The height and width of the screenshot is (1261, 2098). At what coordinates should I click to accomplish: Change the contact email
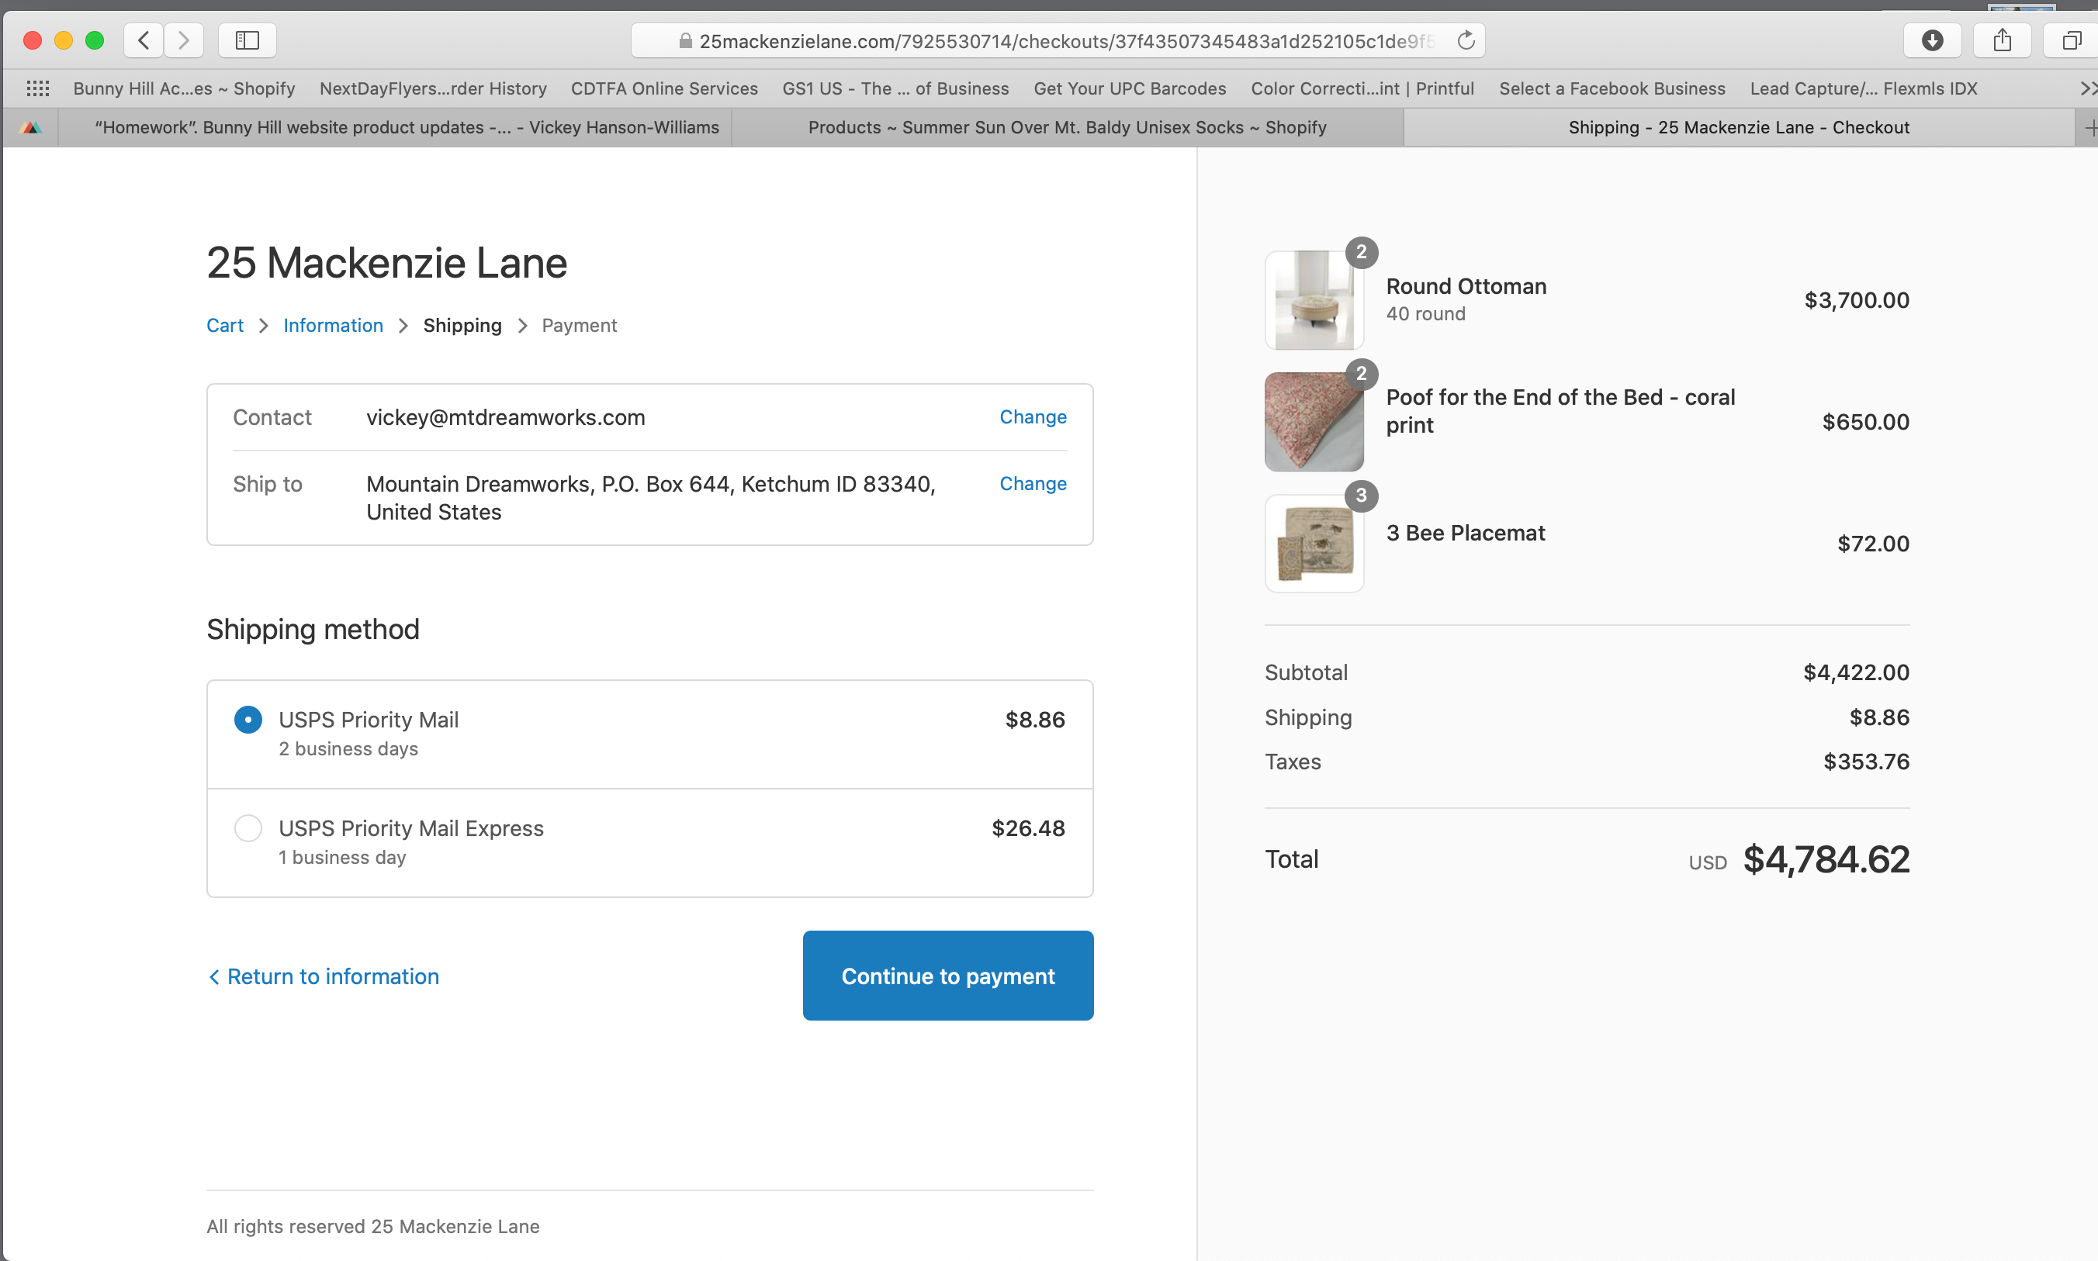(1033, 417)
